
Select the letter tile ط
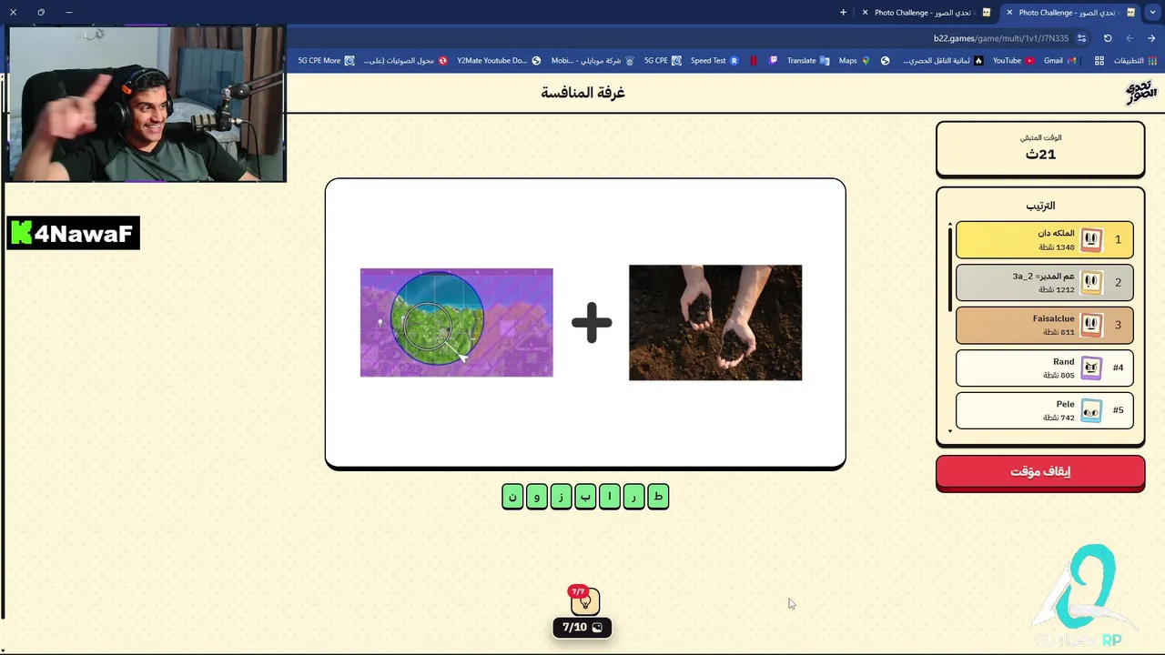pyautogui.click(x=658, y=497)
